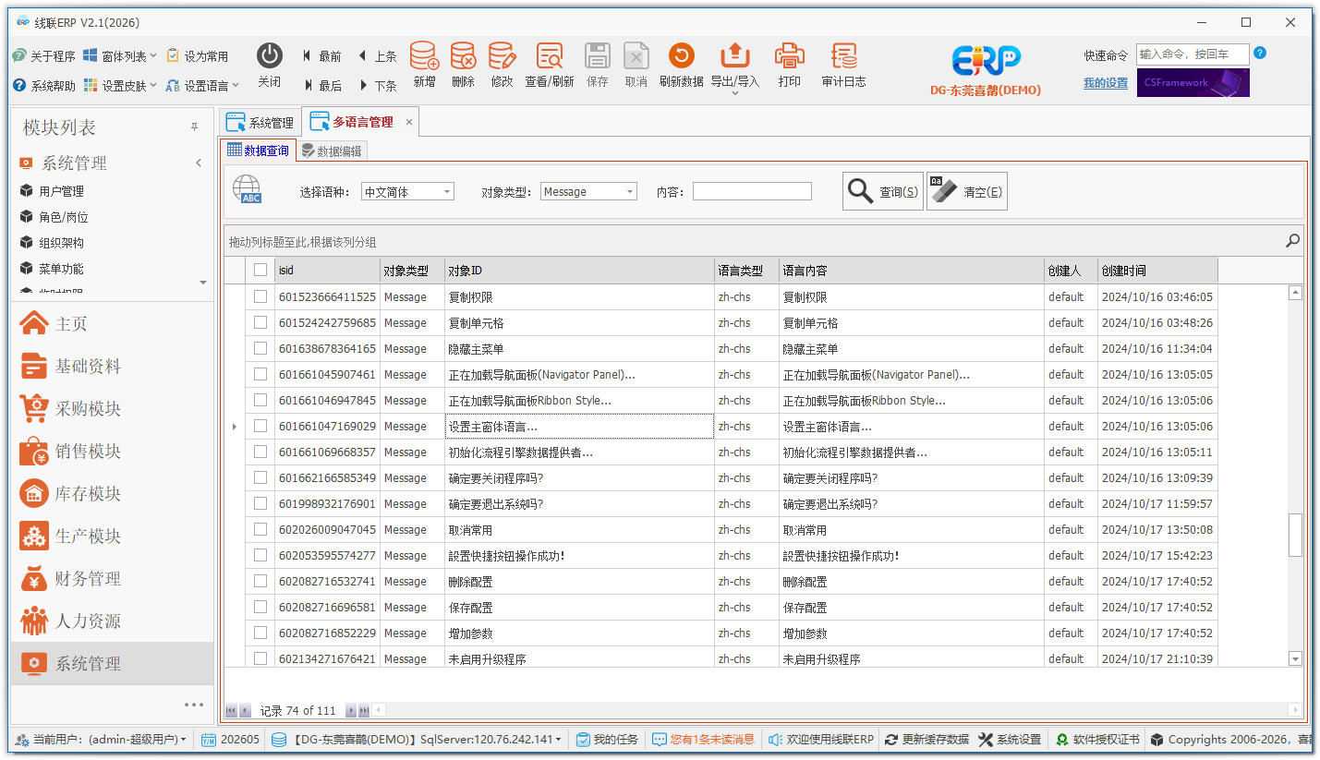Open 基础资料 module
The width and height of the screenshot is (1320, 760).
112,366
